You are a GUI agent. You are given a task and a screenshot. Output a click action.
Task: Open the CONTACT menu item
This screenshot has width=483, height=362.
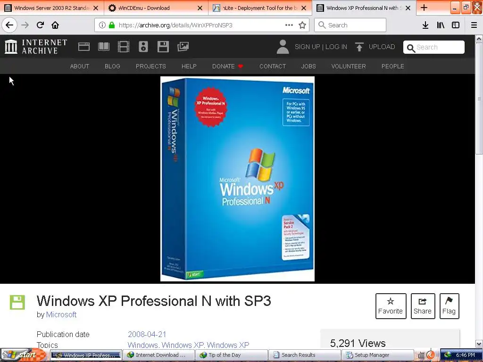click(x=273, y=66)
